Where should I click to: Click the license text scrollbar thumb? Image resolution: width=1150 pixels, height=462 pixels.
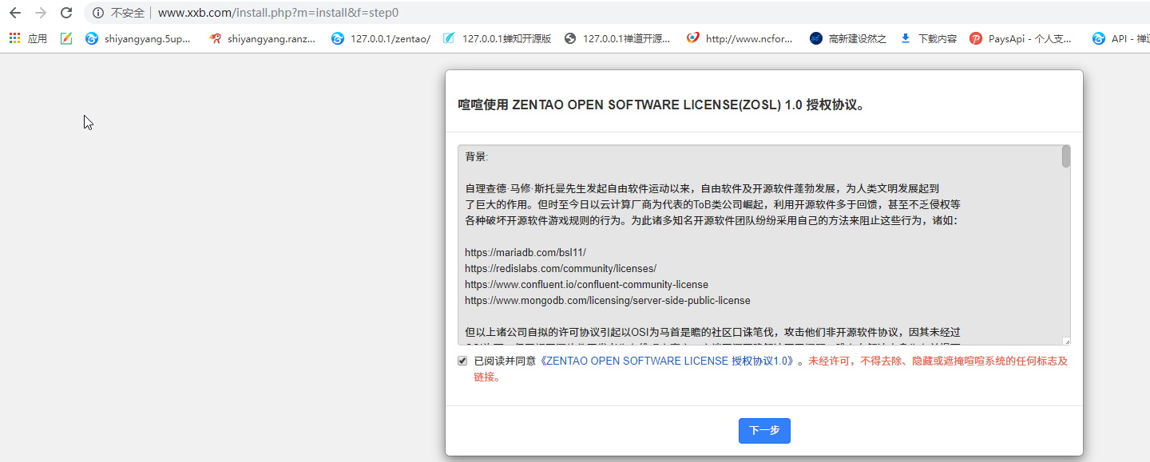1065,156
